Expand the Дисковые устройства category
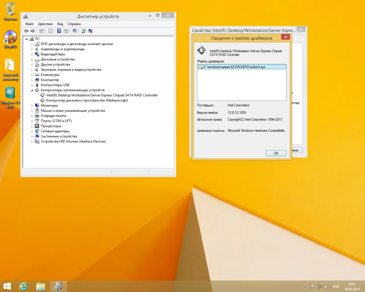 click(x=32, y=60)
